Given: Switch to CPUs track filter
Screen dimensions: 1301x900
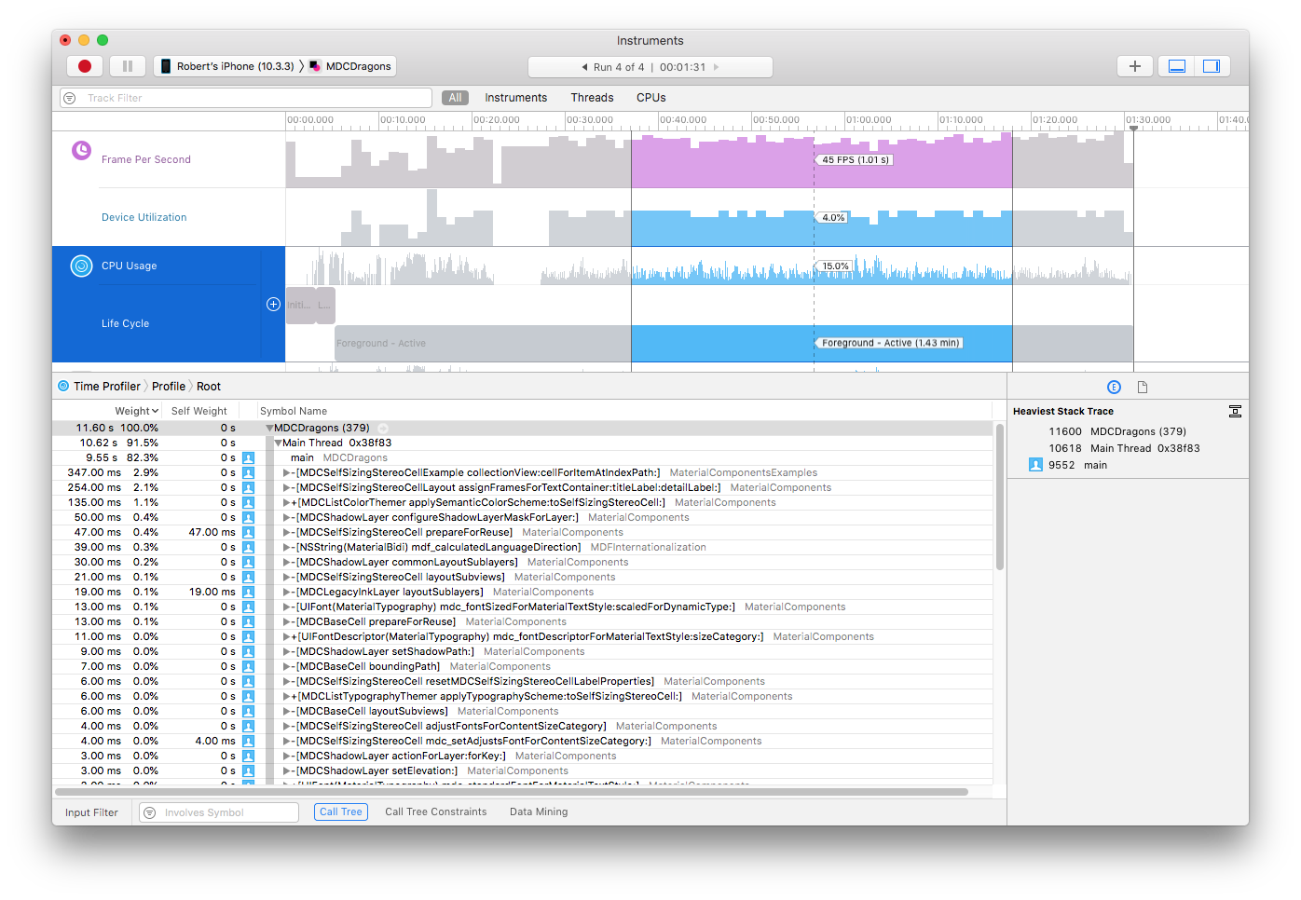Looking at the screenshot, I should 650,98.
